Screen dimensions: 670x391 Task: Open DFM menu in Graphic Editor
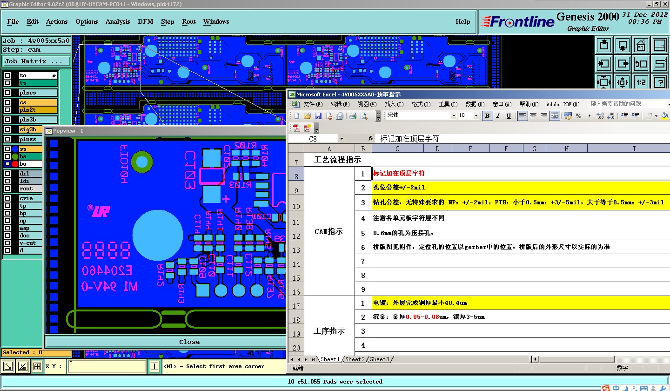[x=146, y=21]
